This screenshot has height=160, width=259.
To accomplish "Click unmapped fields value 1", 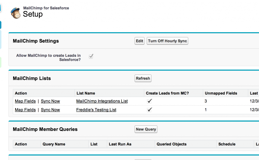I will (206, 110).
